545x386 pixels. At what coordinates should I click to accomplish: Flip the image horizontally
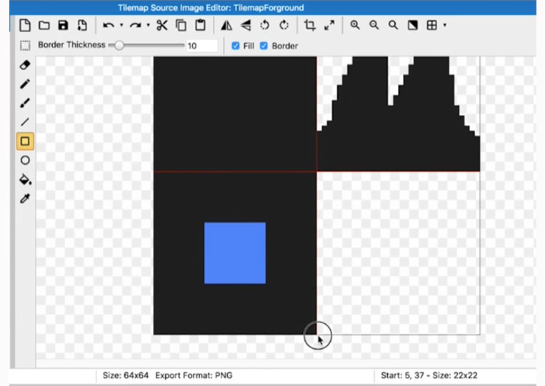pyautogui.click(x=226, y=26)
